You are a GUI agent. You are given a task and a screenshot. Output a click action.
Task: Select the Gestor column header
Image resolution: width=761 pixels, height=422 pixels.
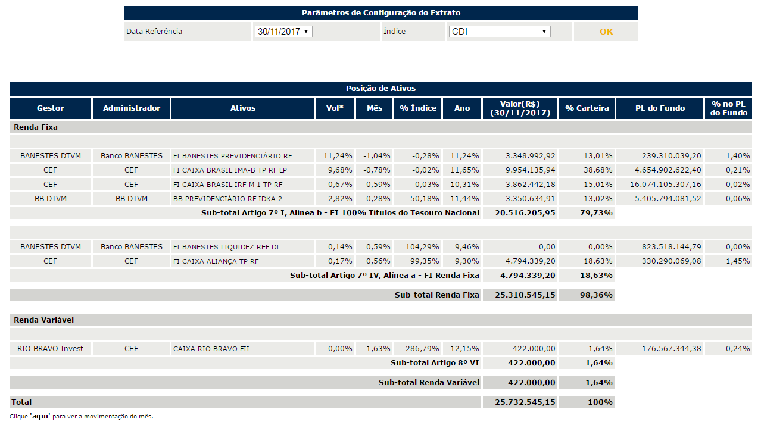[51, 108]
